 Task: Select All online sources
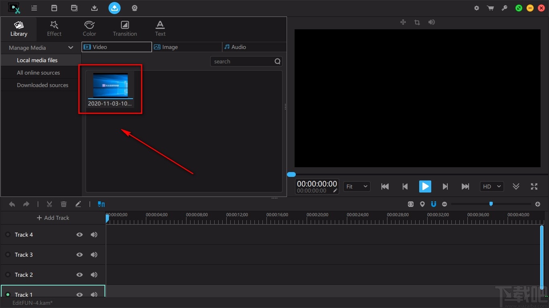(x=38, y=73)
